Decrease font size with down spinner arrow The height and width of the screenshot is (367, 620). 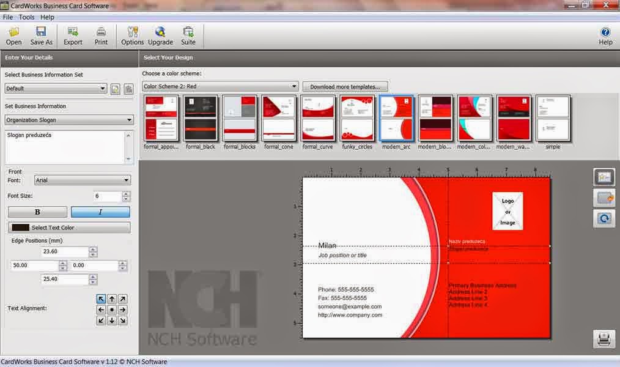pyautogui.click(x=126, y=199)
